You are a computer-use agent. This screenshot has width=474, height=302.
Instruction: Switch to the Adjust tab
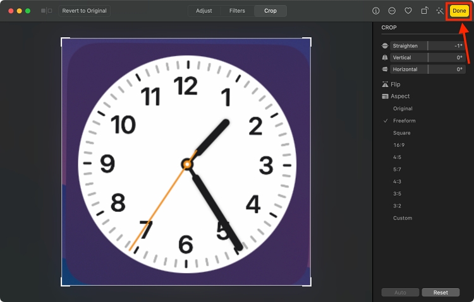point(204,11)
